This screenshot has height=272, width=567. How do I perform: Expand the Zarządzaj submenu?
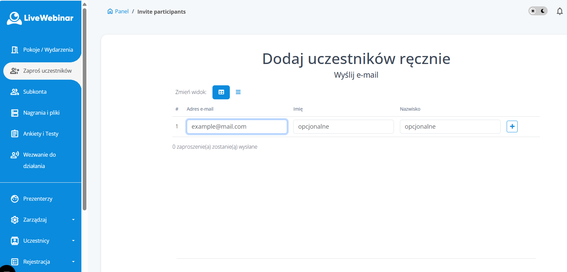tap(73, 220)
